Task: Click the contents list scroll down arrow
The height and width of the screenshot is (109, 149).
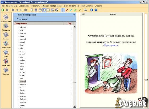Action: (75, 106)
